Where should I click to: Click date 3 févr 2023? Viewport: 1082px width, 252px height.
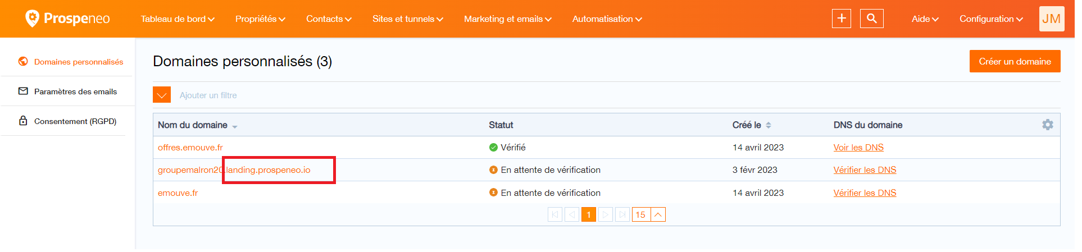click(x=754, y=169)
